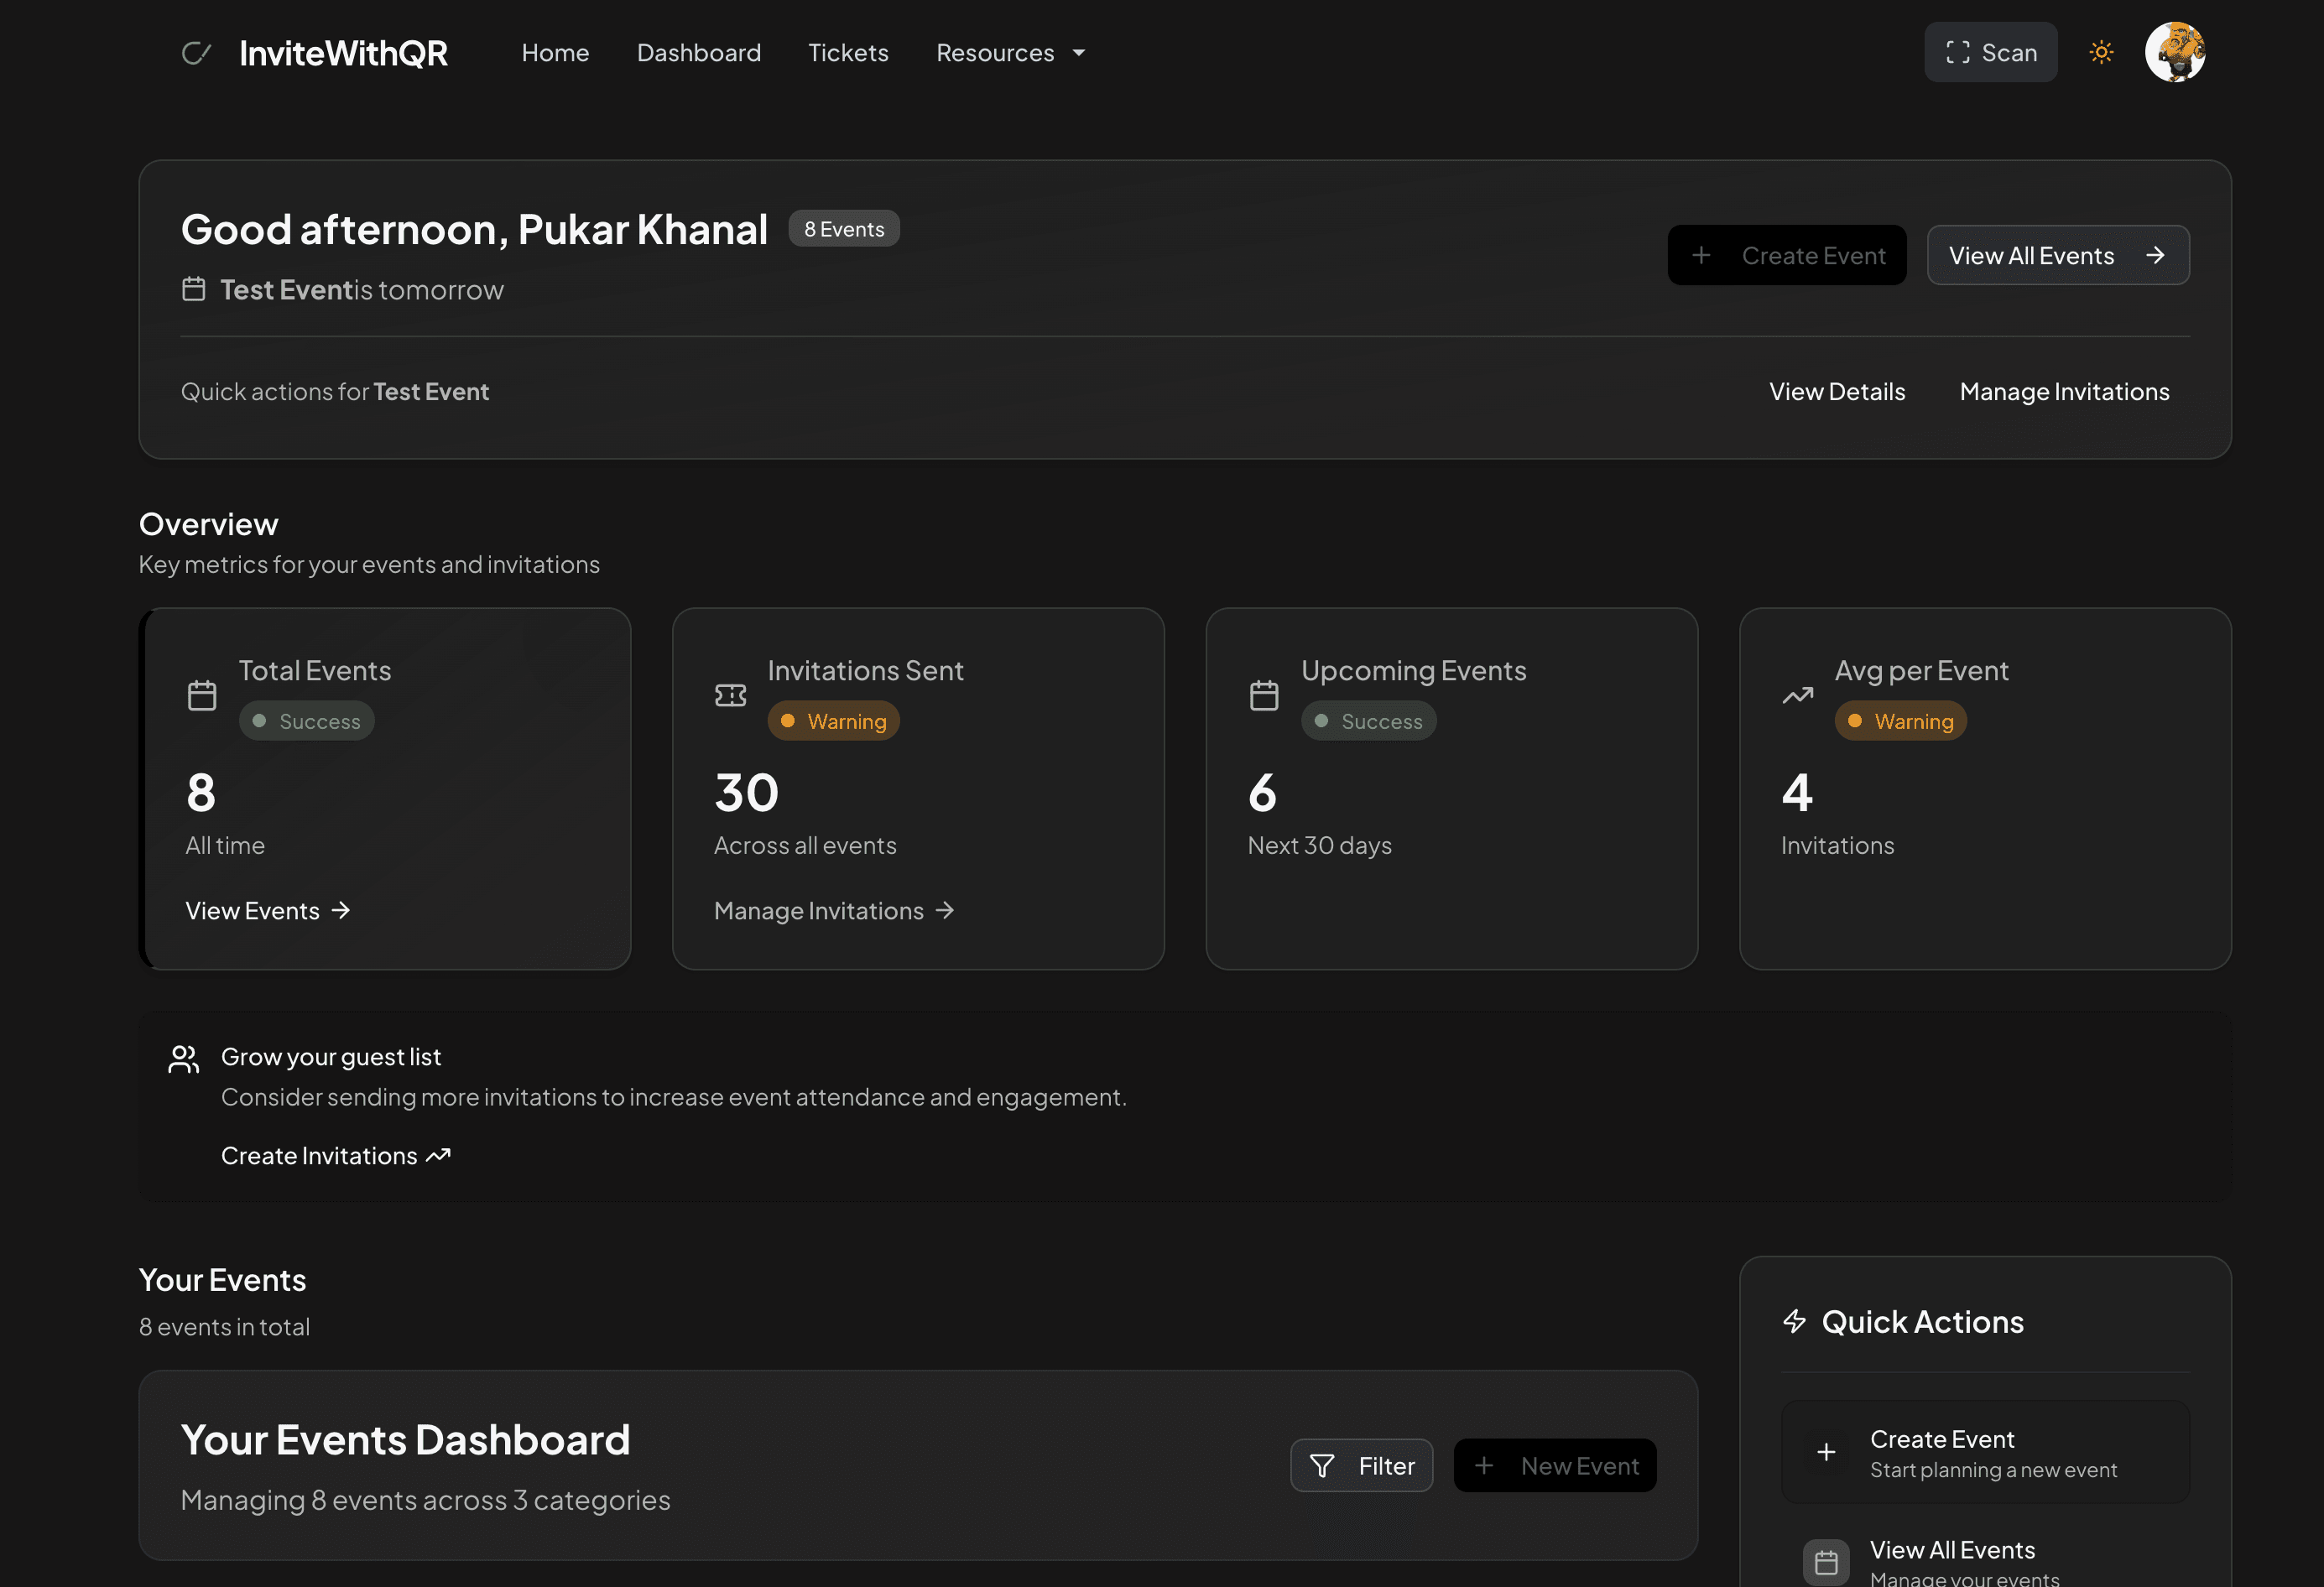The height and width of the screenshot is (1587, 2324).
Task: Open the user avatar profile menu
Action: (2174, 52)
